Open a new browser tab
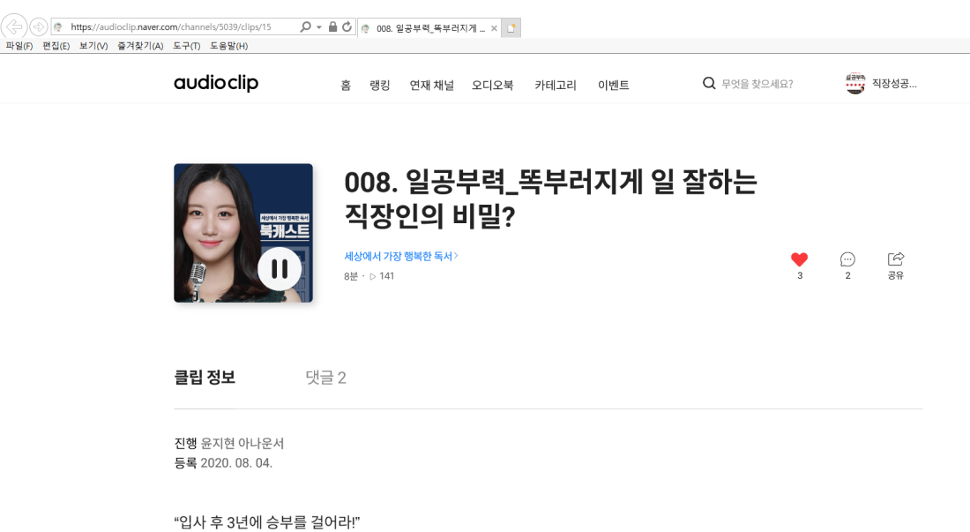This screenshot has height=532, width=970. point(511,28)
